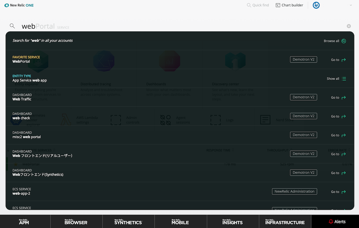Select the web-app-2 ECS service result
359x228 pixels.
pos(180,191)
